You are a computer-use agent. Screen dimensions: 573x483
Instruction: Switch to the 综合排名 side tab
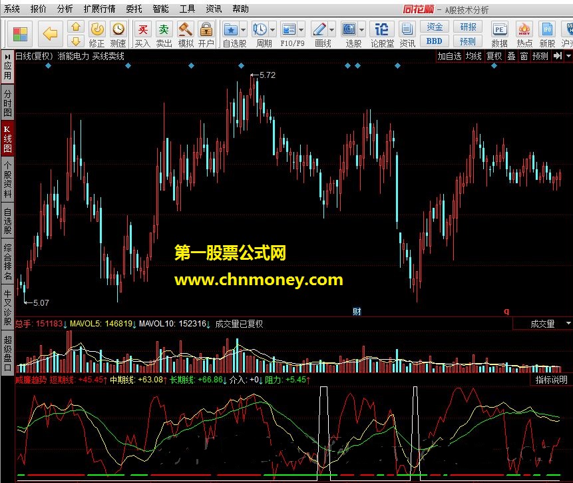(x=7, y=262)
